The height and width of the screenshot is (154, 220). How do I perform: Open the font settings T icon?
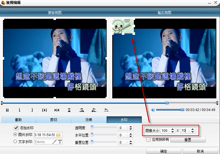[60, 142]
